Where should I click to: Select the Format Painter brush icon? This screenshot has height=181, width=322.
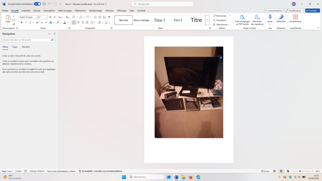14,24
